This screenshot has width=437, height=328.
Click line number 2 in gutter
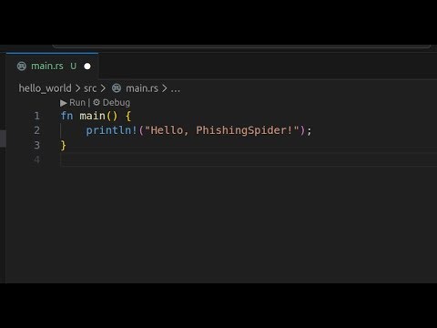click(x=36, y=130)
